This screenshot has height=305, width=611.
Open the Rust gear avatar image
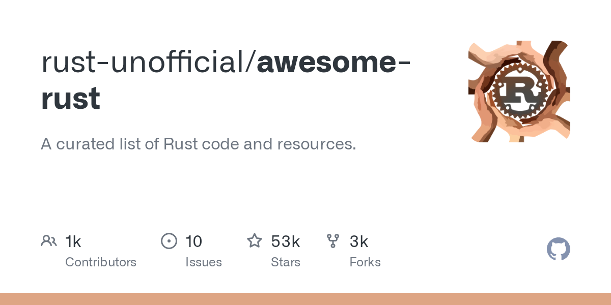coord(519,91)
